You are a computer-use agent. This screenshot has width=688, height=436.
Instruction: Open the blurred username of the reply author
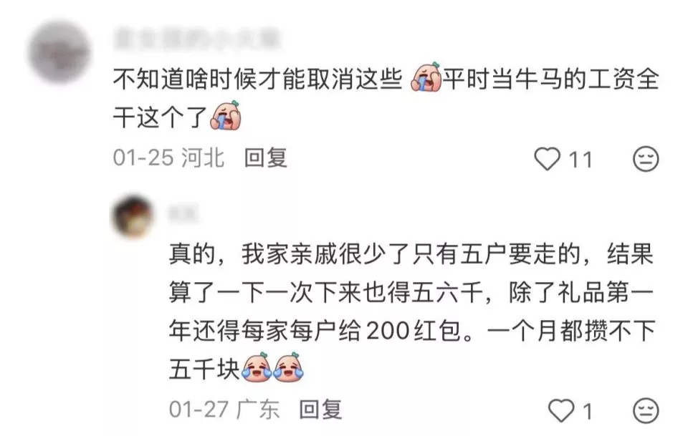click(183, 213)
